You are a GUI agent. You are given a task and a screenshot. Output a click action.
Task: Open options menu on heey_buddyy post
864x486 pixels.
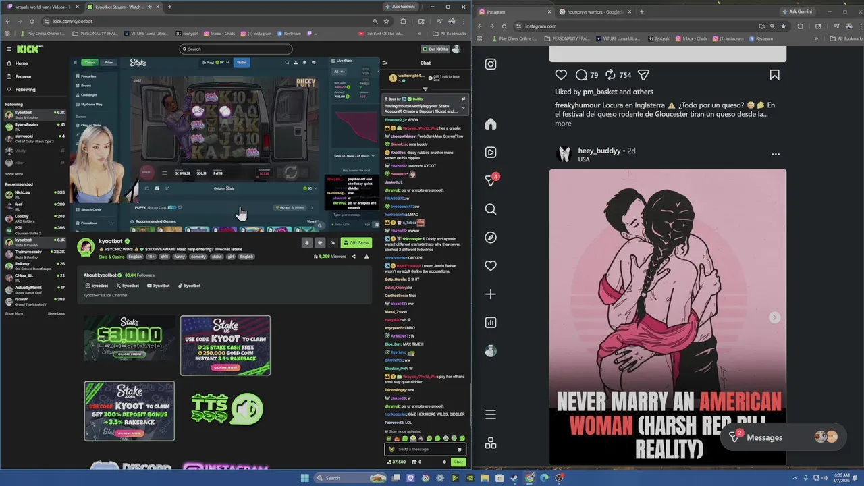point(775,154)
